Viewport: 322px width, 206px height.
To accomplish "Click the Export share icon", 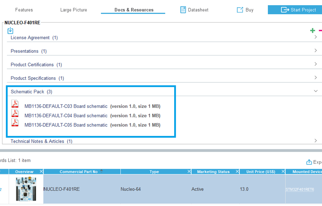I will [309, 162].
